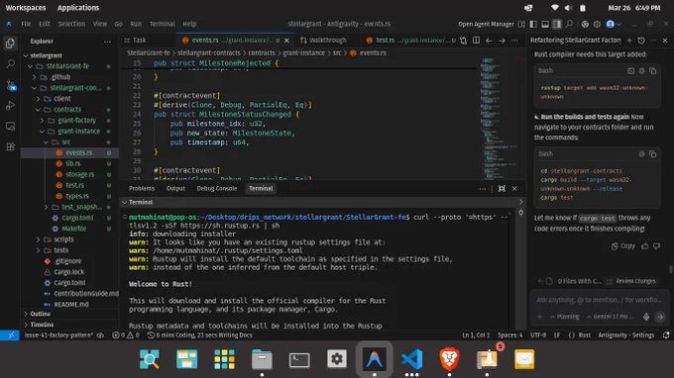
Task: Click Open Agent Manager
Action: (x=486, y=24)
